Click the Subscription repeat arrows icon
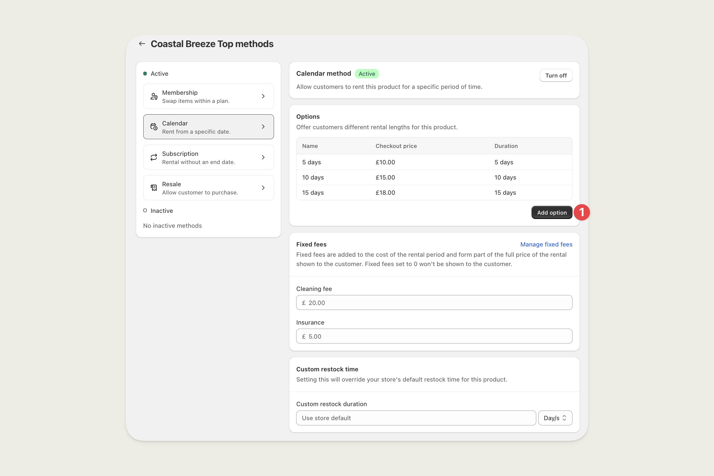The image size is (714, 476). 154,157
